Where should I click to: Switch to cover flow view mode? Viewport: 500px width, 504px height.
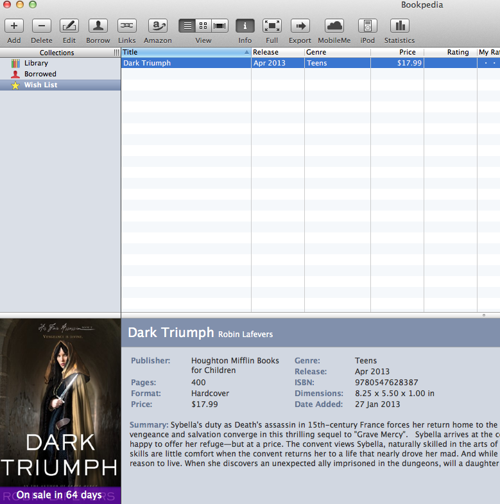pyautogui.click(x=220, y=26)
